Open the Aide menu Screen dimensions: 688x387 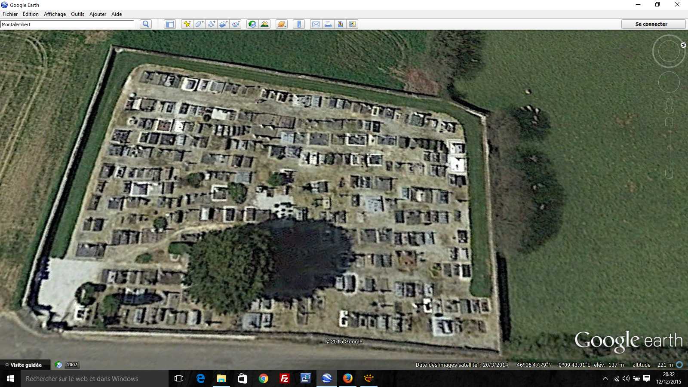[117, 14]
